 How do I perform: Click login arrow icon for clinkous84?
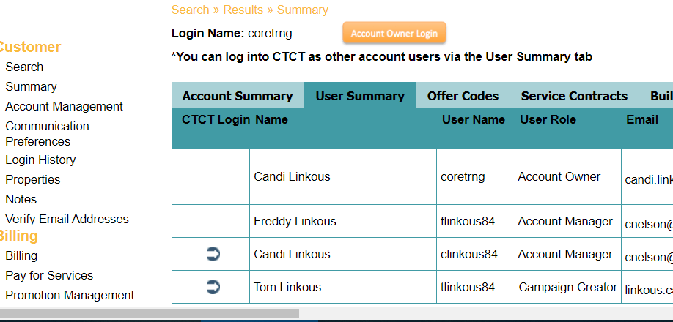[213, 254]
